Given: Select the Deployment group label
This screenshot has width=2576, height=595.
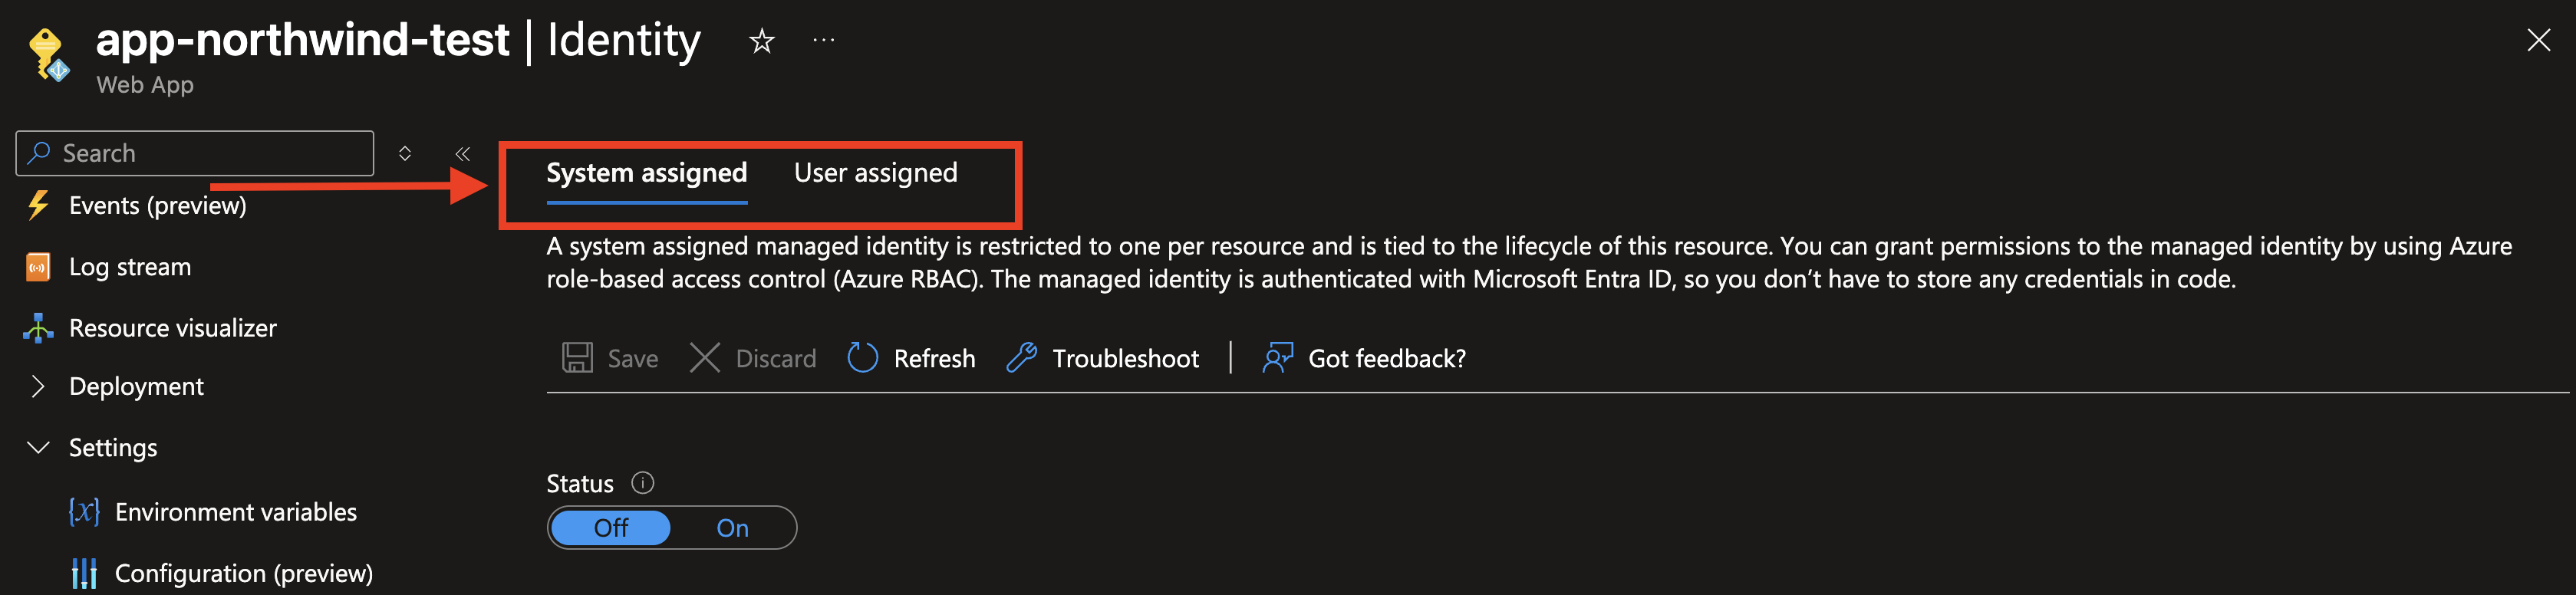Looking at the screenshot, I should pyautogui.click(x=136, y=386).
